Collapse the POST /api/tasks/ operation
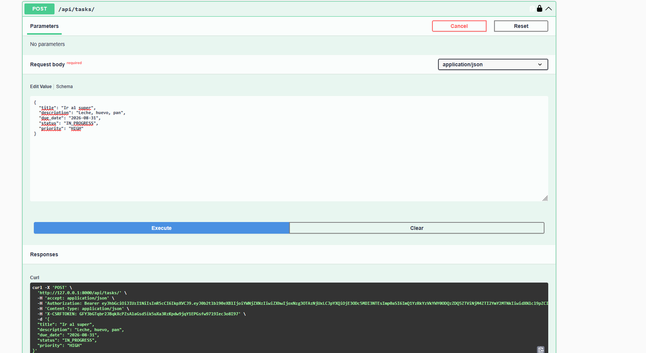Image resolution: width=646 pixels, height=353 pixels. pyautogui.click(x=548, y=8)
